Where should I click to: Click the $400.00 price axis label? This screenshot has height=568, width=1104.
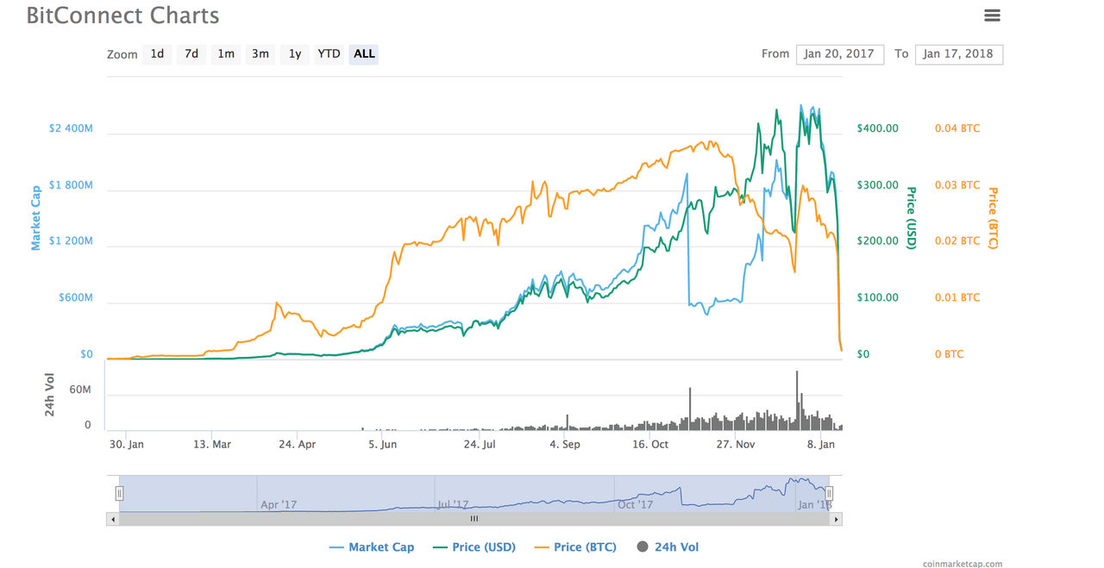point(877,128)
